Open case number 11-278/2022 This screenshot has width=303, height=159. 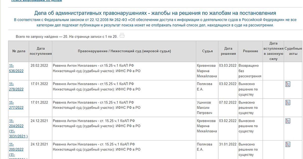click(x=16, y=87)
